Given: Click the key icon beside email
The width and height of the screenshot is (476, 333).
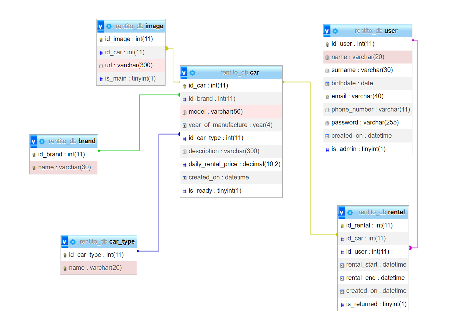Looking at the screenshot, I should tap(327, 97).
